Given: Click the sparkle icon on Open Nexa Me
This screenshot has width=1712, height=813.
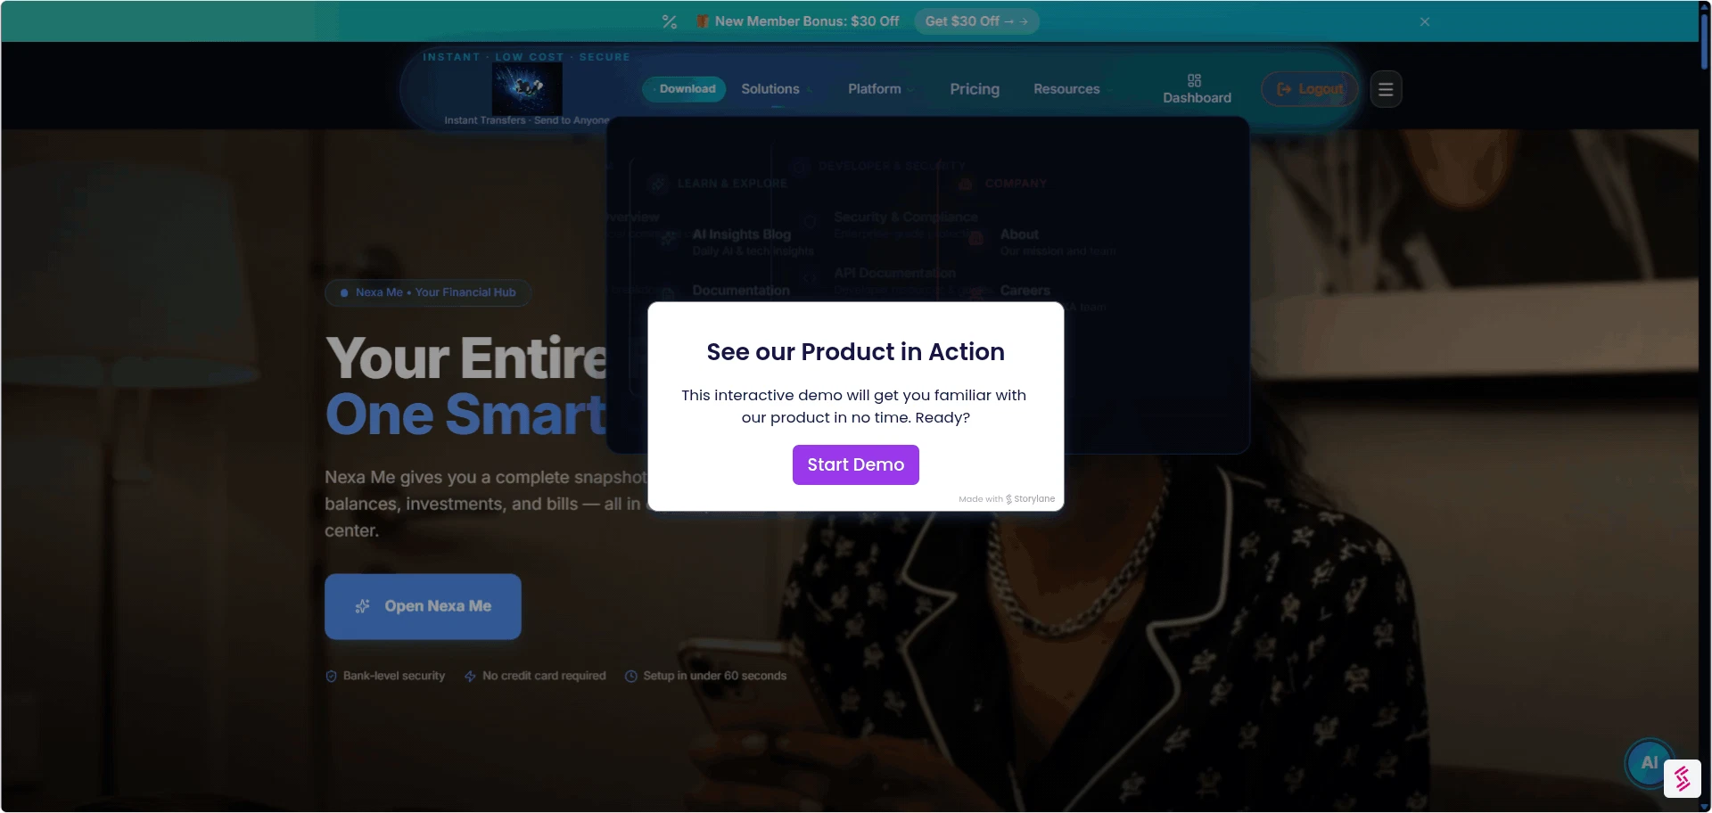Looking at the screenshot, I should (x=363, y=606).
